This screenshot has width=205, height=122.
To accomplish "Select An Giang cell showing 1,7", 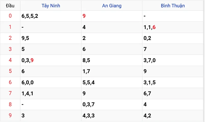I will [x=86, y=71].
